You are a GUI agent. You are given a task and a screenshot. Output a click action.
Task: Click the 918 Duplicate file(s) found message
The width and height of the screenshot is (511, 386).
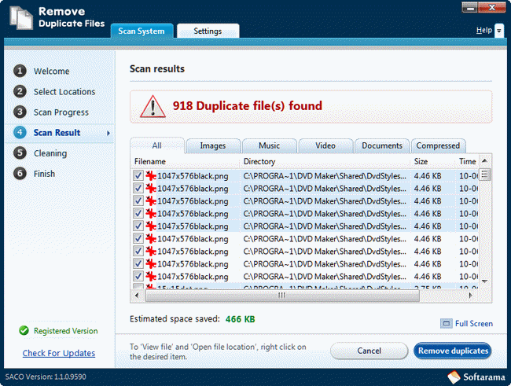pos(248,105)
